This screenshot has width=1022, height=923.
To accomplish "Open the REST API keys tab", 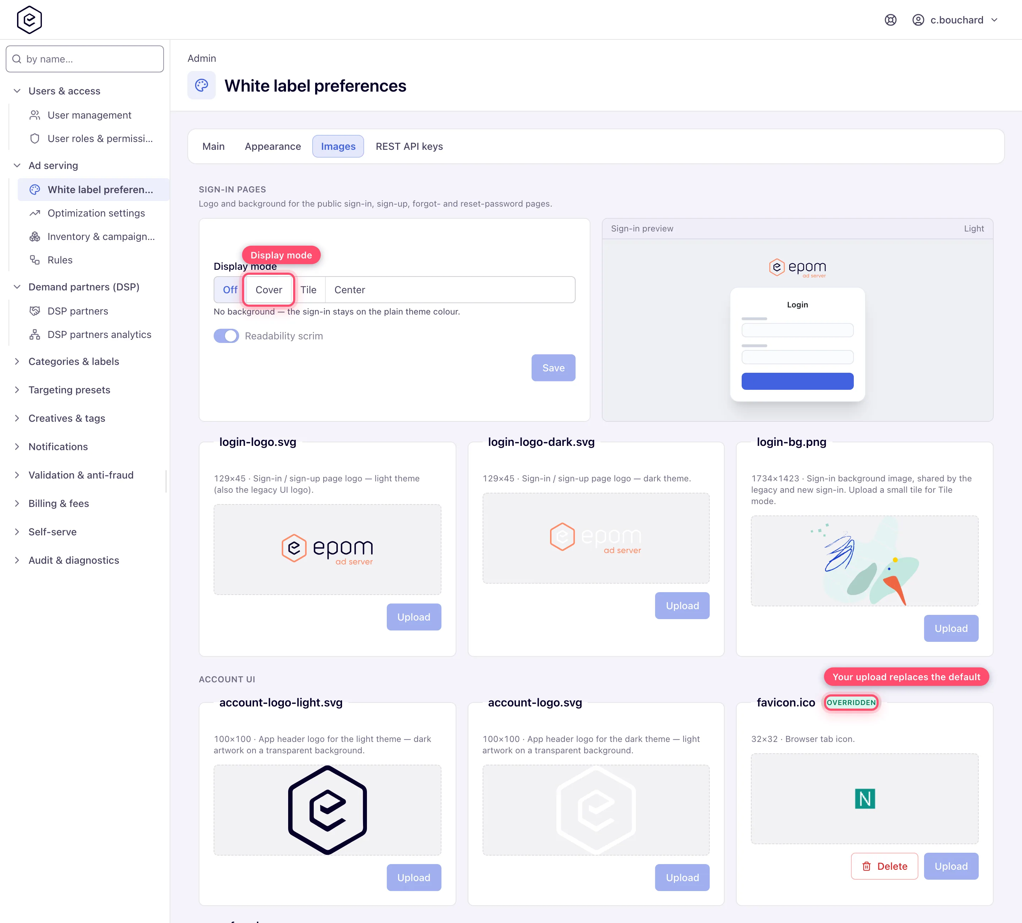I will 409,146.
